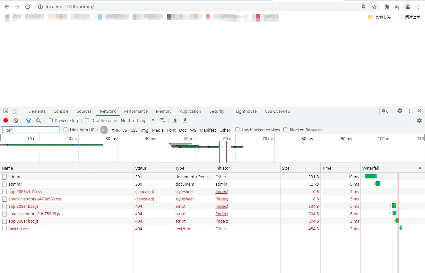Viewport: 425px width, 273px height.
Task: Open admin initiator link for admin/
Action: click(x=221, y=184)
